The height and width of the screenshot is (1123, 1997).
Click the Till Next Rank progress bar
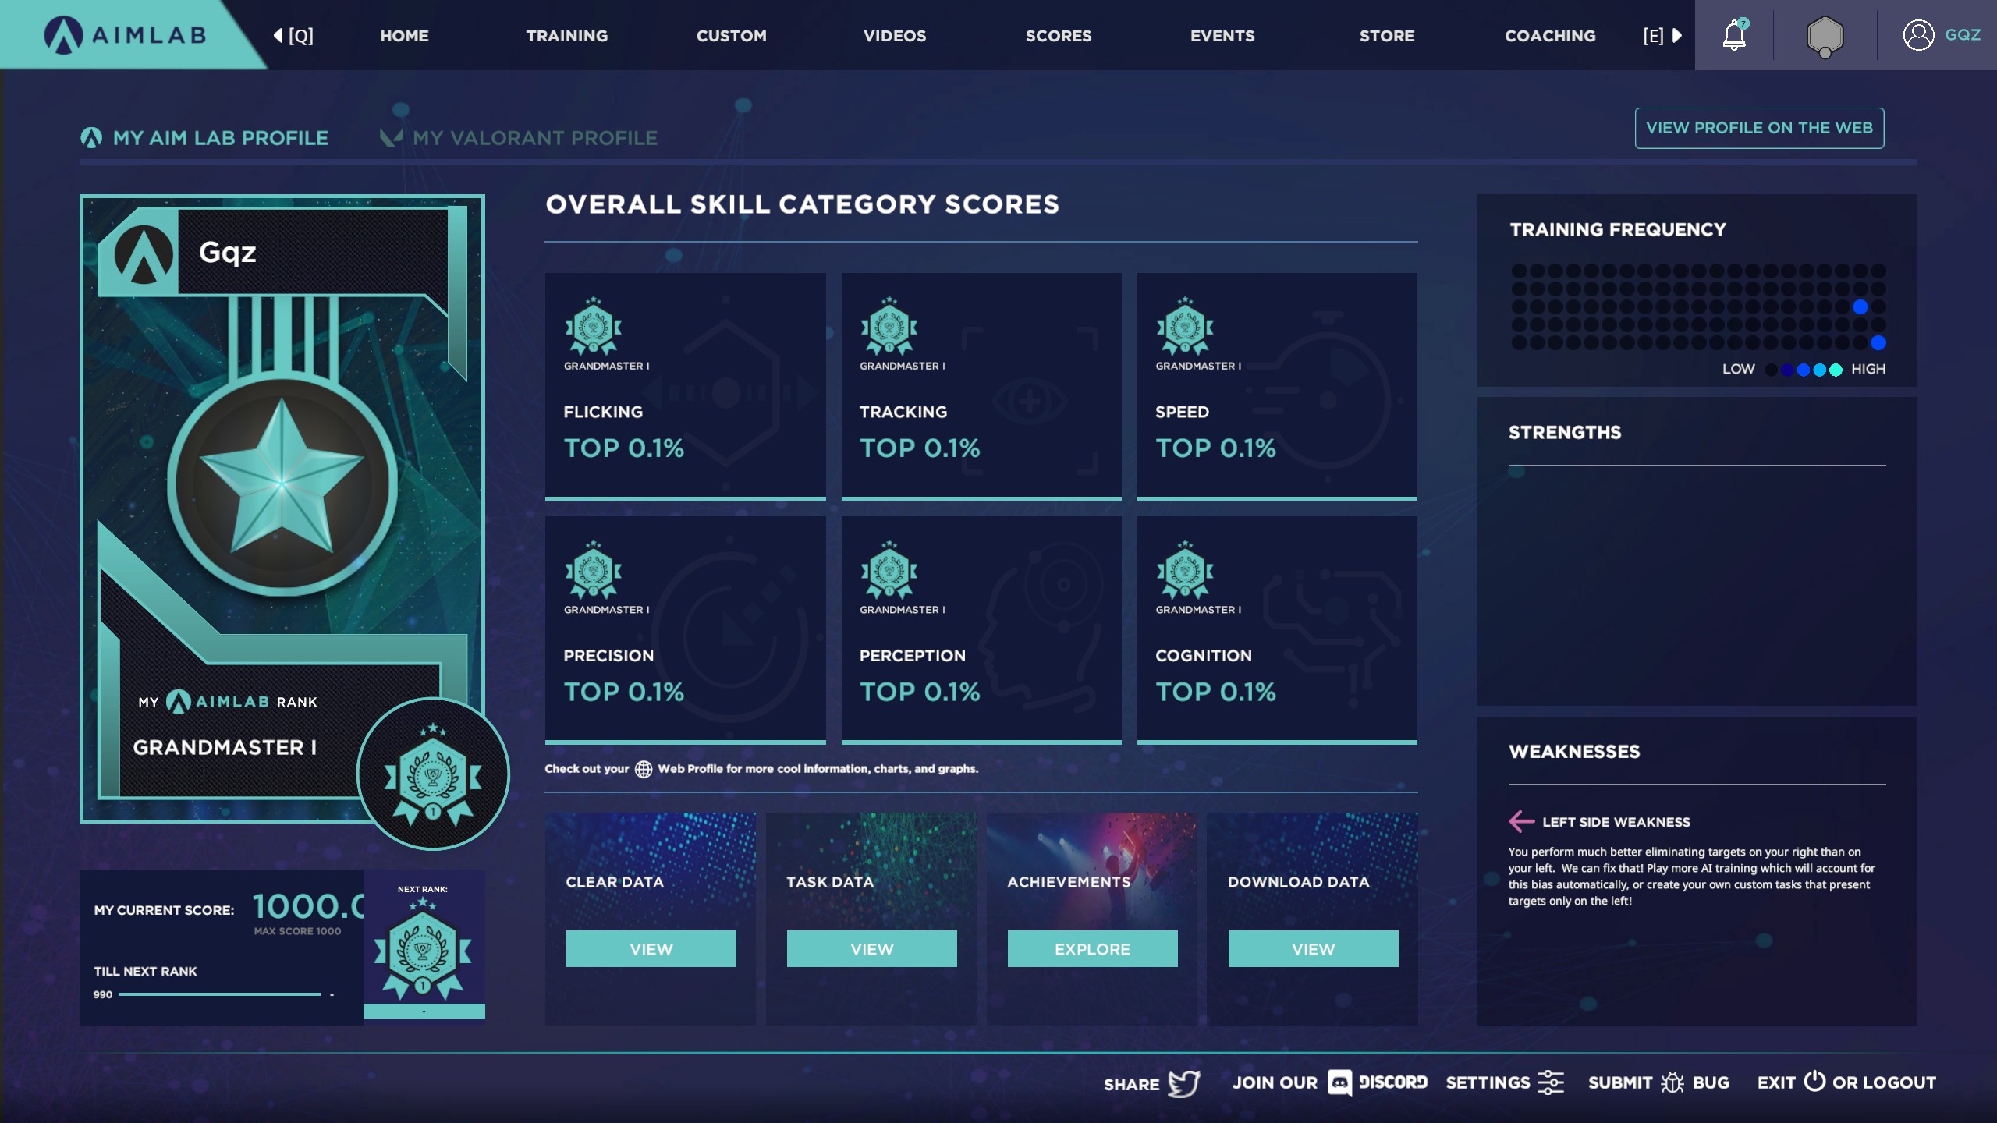[x=219, y=994]
